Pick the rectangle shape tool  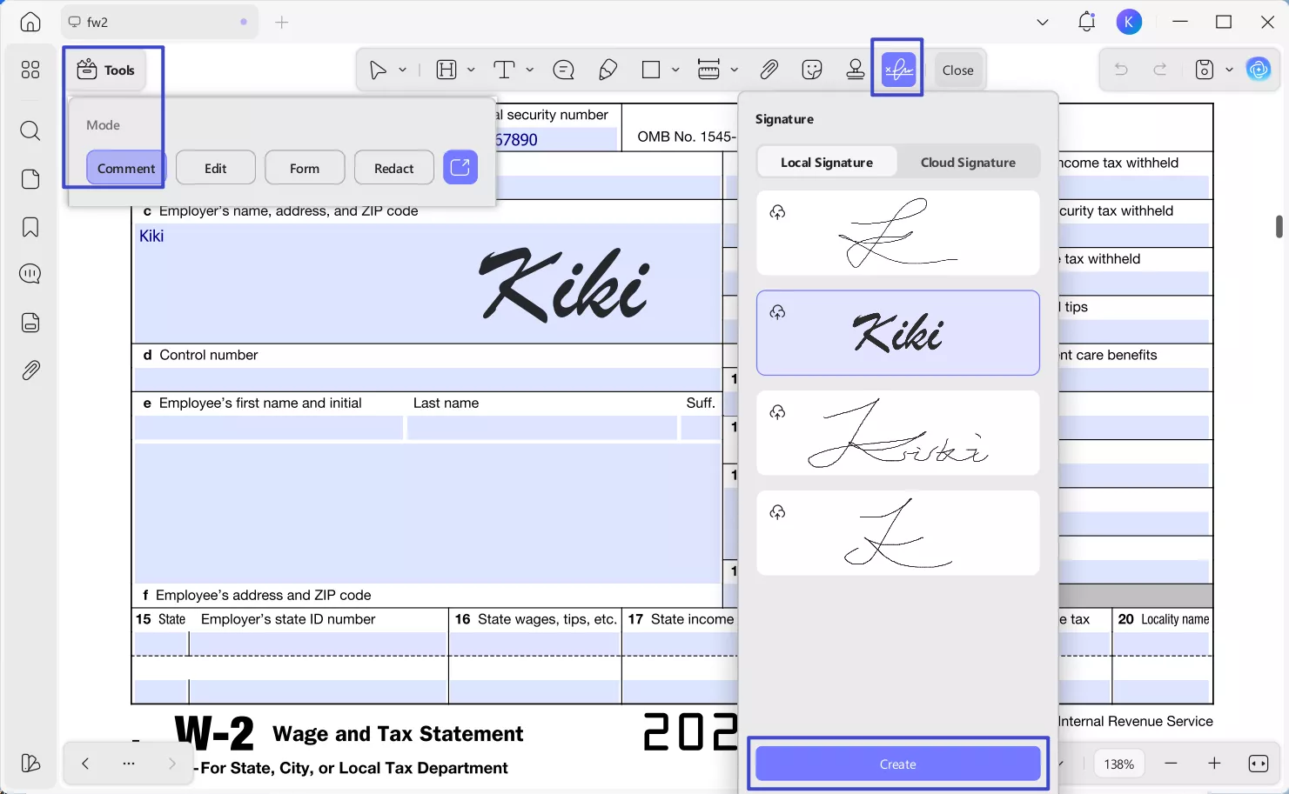click(x=651, y=70)
